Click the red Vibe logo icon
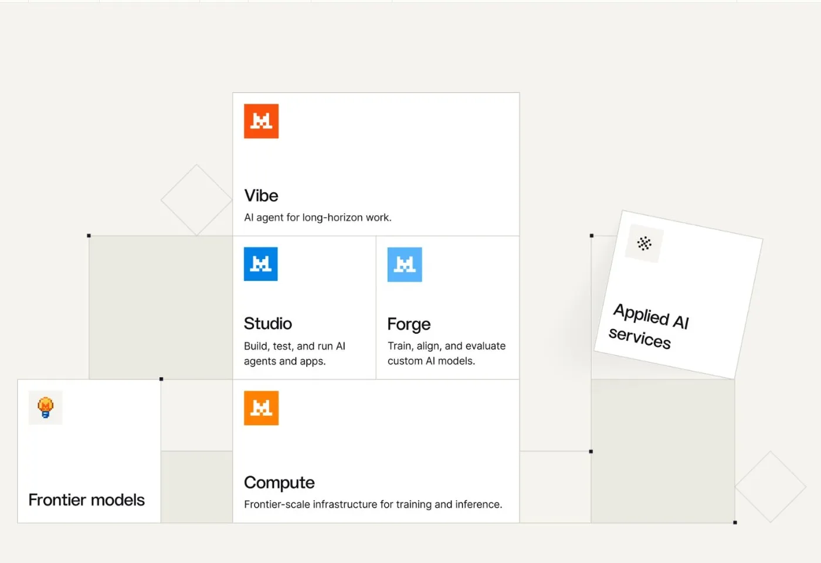 click(261, 121)
